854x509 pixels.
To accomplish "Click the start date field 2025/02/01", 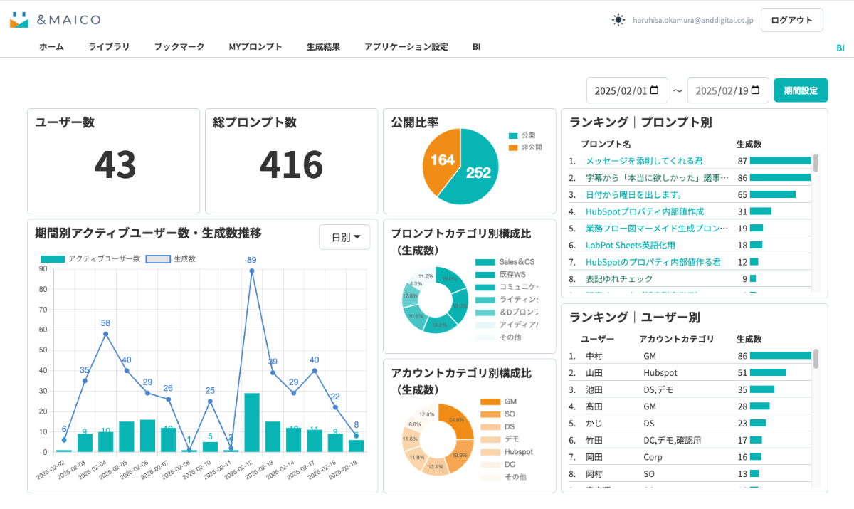I will pos(621,90).
